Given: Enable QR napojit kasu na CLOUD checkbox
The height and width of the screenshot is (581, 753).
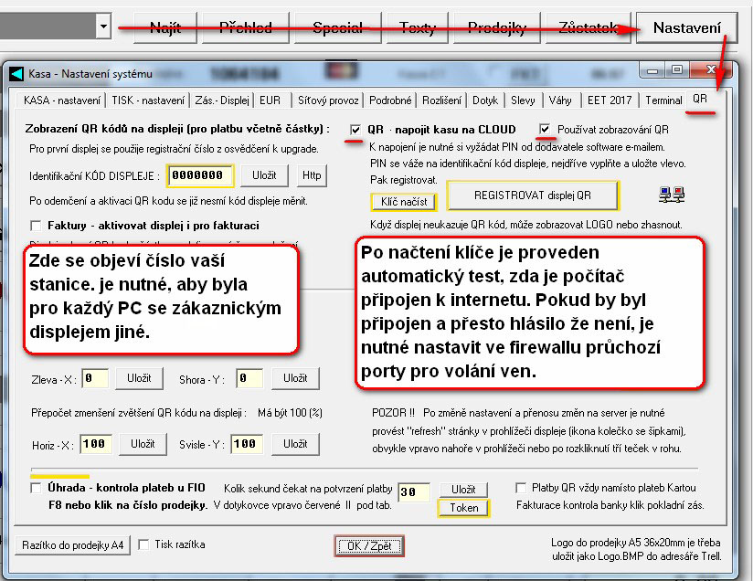Looking at the screenshot, I should tap(355, 130).
